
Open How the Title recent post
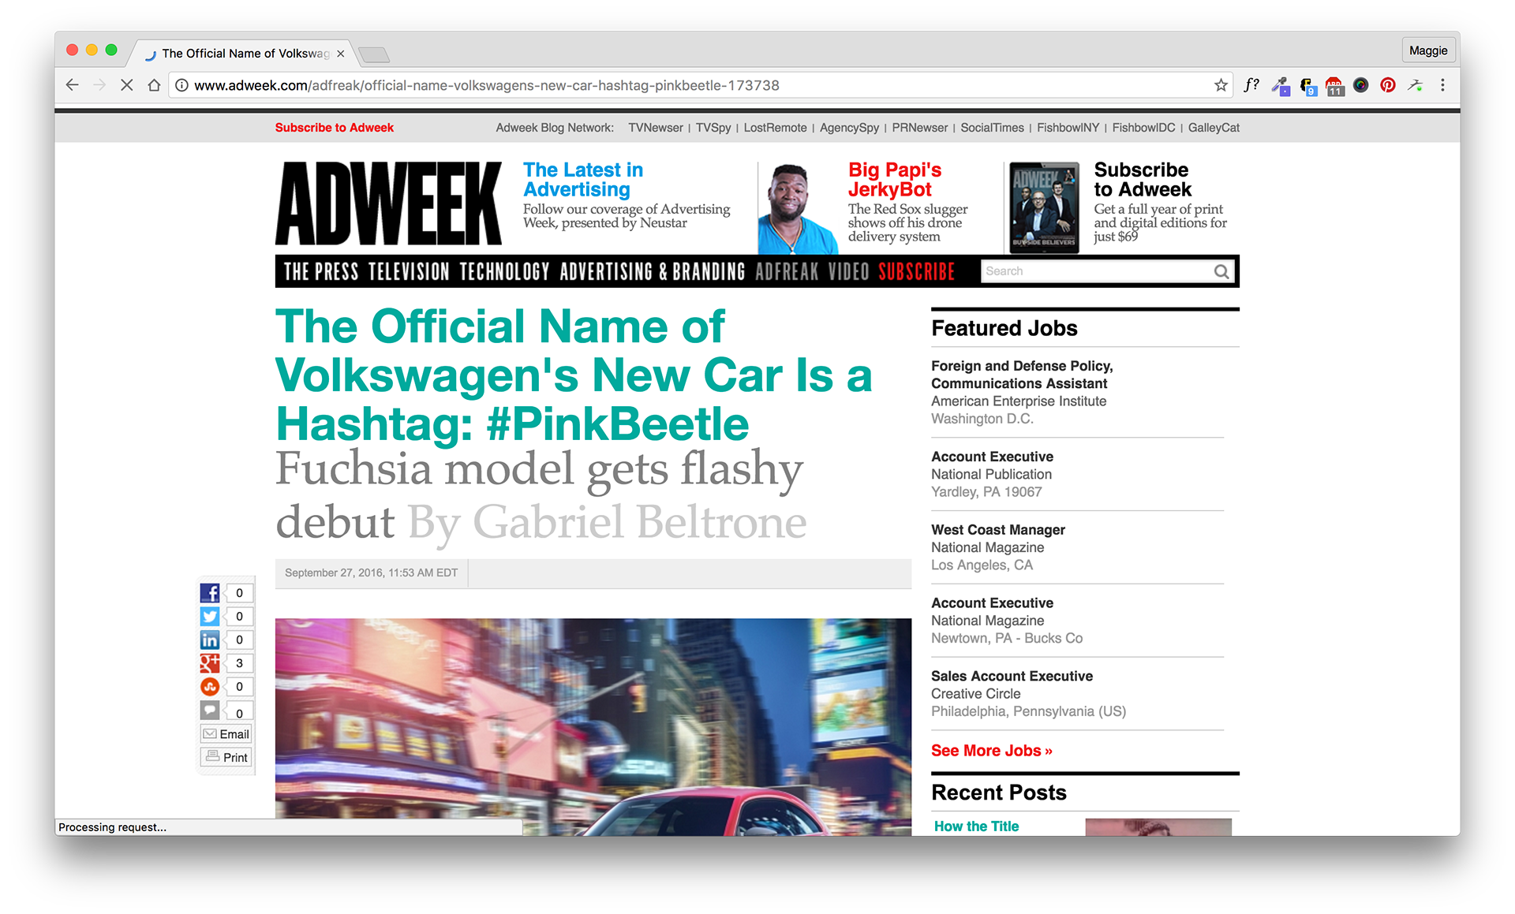[x=976, y=826]
